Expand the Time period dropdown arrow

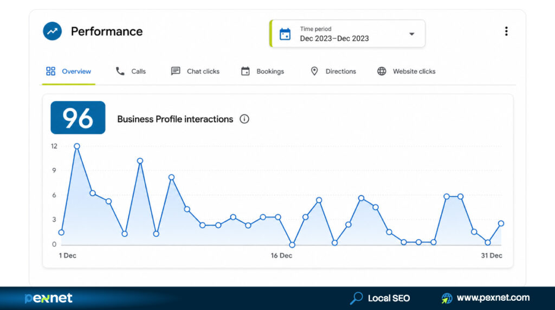[412, 34]
